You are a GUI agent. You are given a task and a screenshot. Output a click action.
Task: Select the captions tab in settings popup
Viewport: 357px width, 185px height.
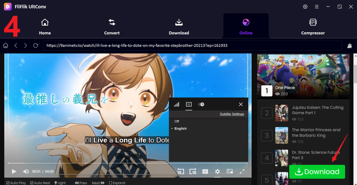pyautogui.click(x=189, y=105)
